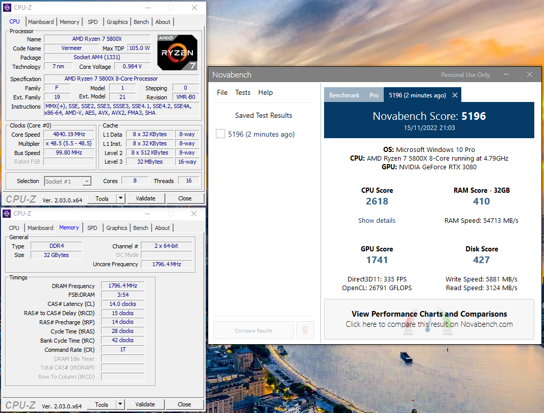
Task: Open the File menu in Novabench
Action: tap(222, 92)
